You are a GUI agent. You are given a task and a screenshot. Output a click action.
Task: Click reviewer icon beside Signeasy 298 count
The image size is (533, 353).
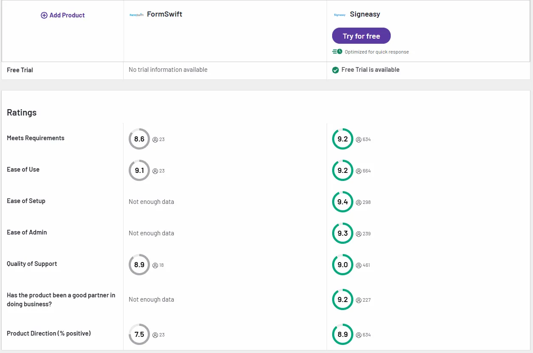click(358, 202)
